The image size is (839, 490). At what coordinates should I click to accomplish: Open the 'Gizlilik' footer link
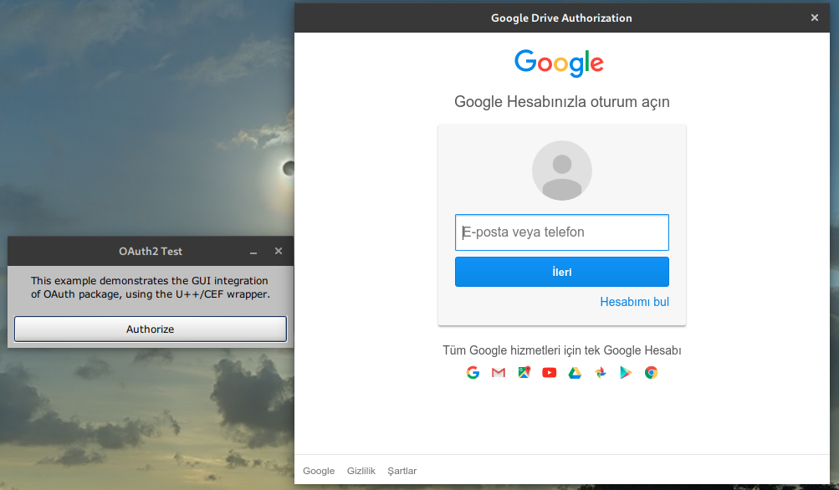pos(361,471)
